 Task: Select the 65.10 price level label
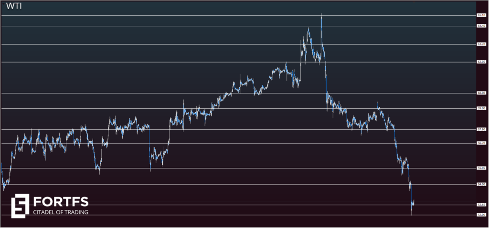click(481, 15)
